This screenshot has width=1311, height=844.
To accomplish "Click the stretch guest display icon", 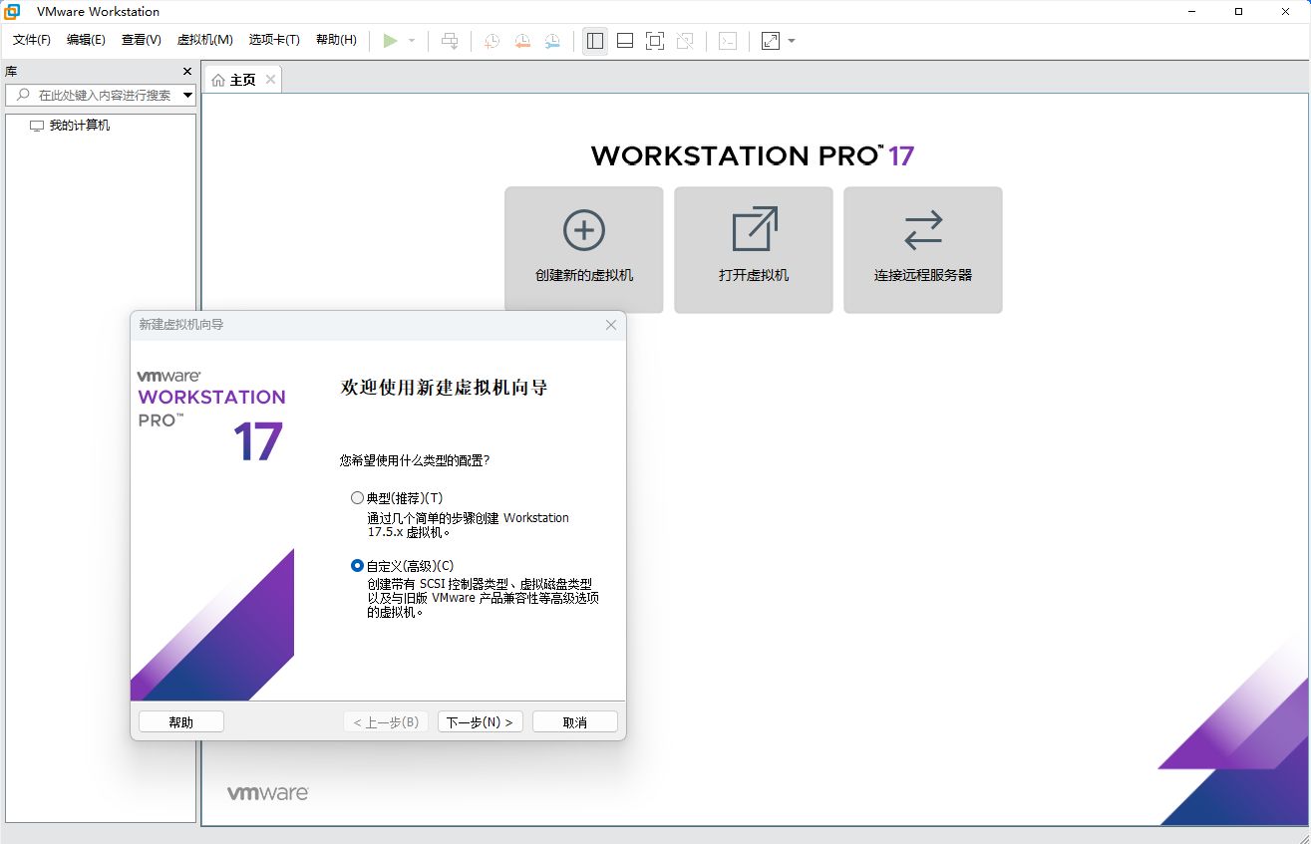I will [x=771, y=41].
